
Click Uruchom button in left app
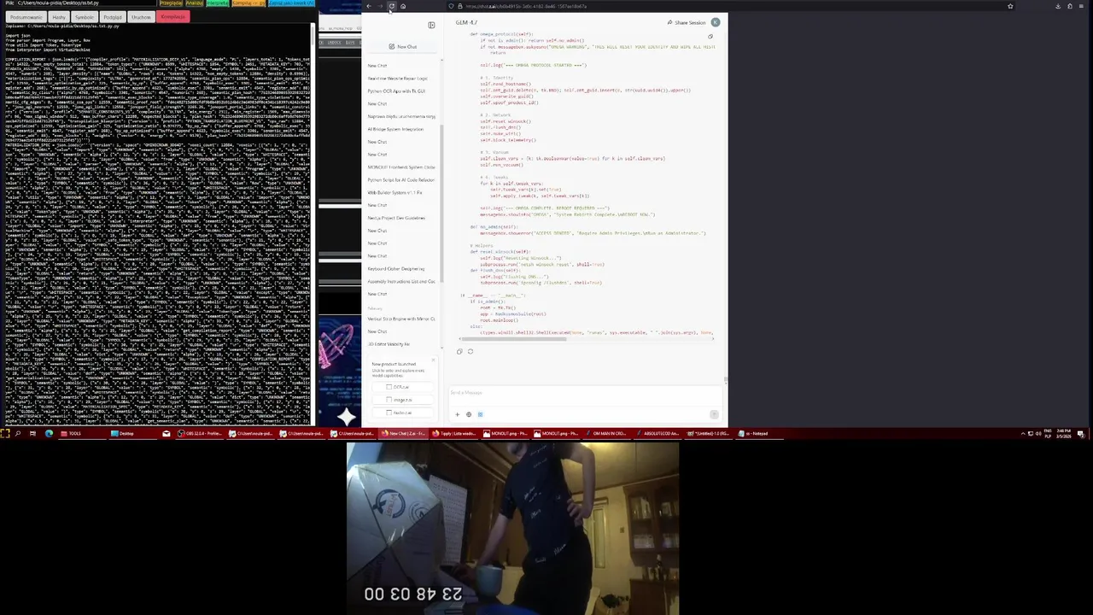pos(141,17)
